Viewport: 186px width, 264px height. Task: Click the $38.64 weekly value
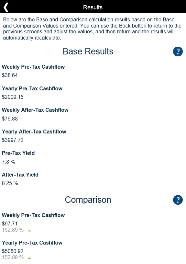click(10, 75)
